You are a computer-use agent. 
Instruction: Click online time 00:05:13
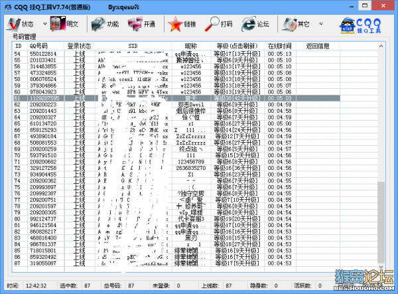click(x=279, y=54)
